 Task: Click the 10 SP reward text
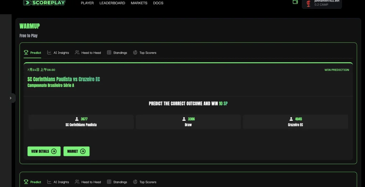223,104
